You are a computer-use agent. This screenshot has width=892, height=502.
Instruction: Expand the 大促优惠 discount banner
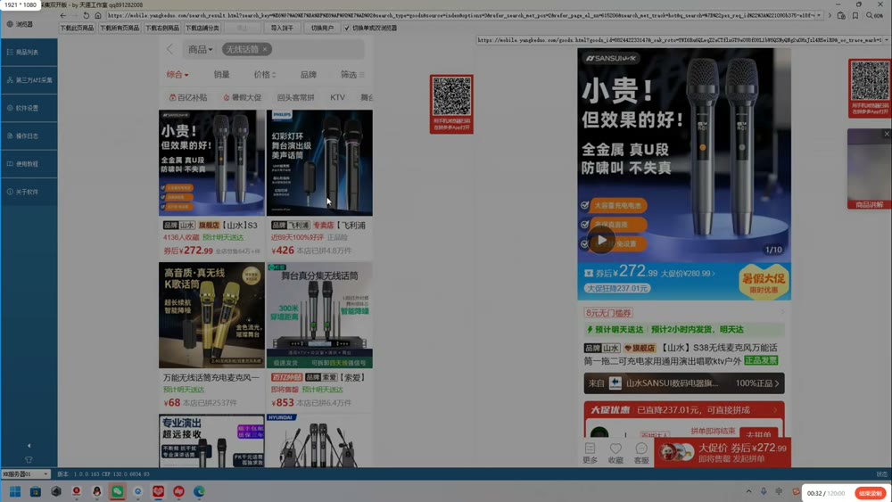(x=684, y=410)
